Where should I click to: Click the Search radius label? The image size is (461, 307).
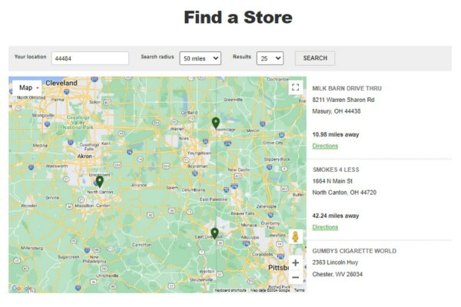158,57
